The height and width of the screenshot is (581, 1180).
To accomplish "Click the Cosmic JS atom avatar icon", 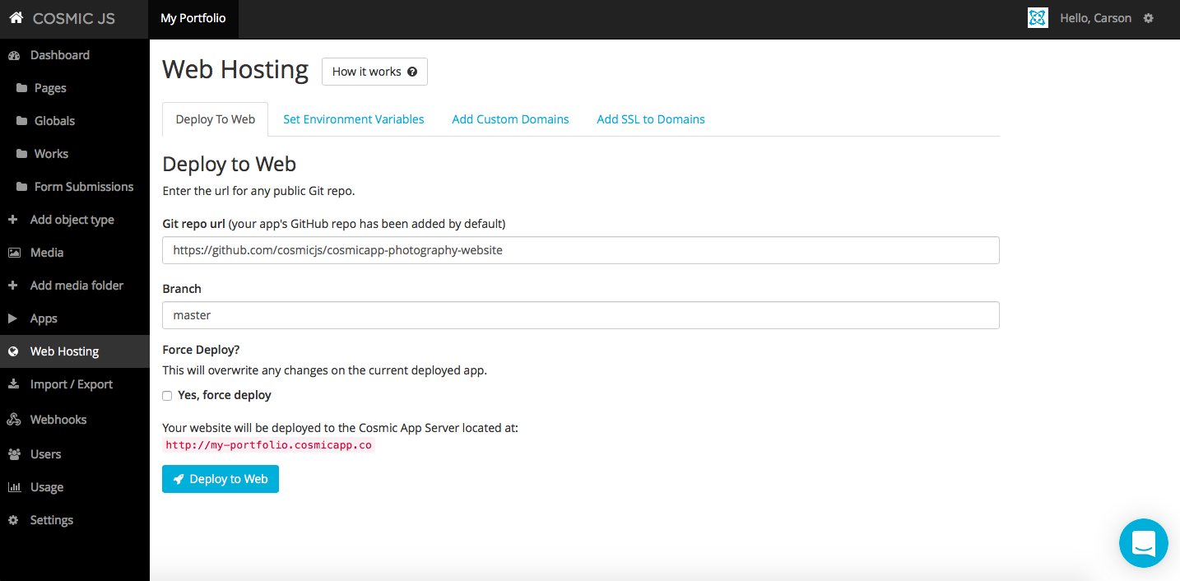I will (x=1038, y=18).
